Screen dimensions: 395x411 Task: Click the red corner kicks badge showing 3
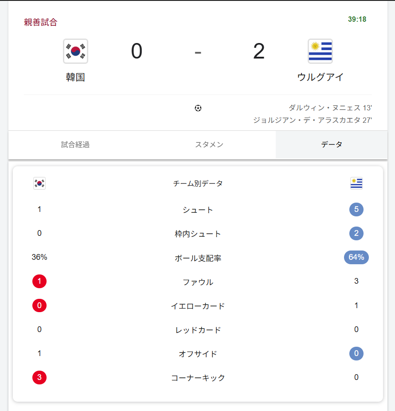tap(39, 377)
